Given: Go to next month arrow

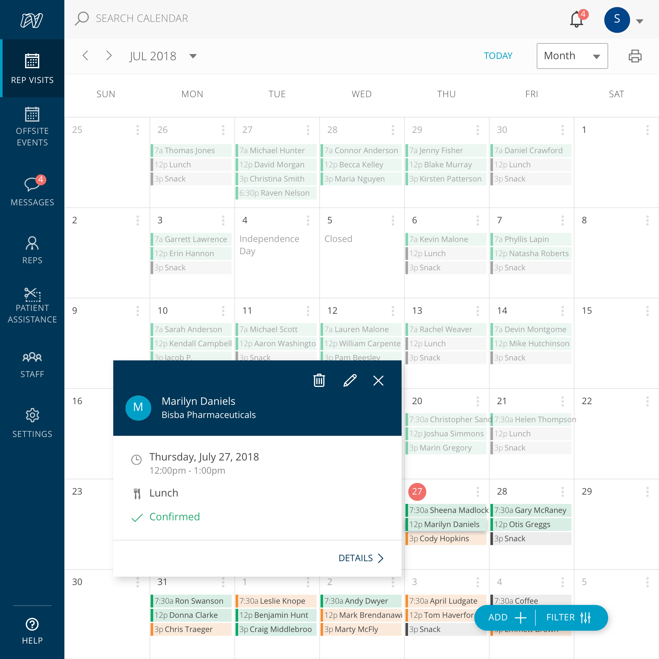Looking at the screenshot, I should click(x=109, y=56).
